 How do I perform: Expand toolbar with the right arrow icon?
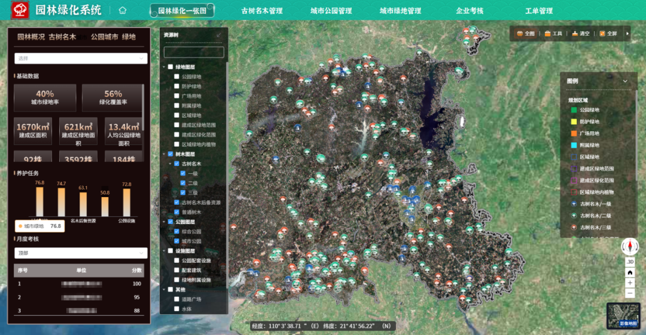pos(627,34)
